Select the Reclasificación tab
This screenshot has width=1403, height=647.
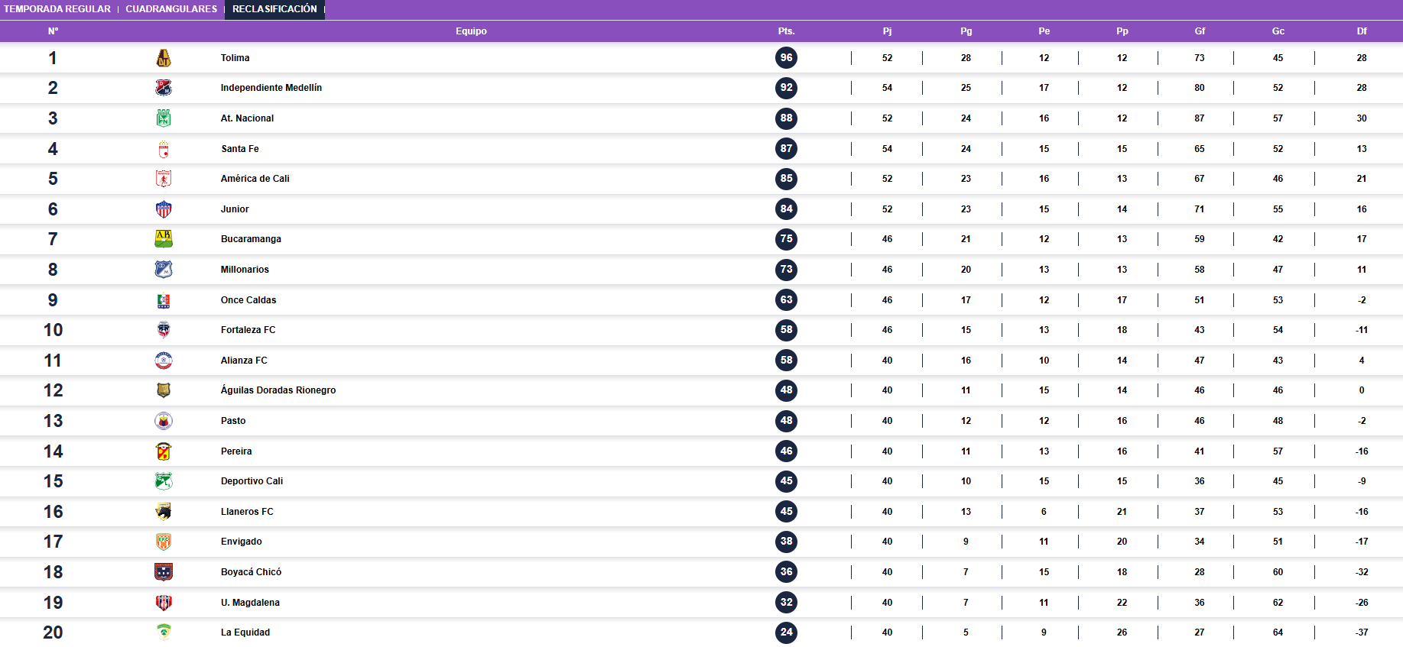pos(274,9)
